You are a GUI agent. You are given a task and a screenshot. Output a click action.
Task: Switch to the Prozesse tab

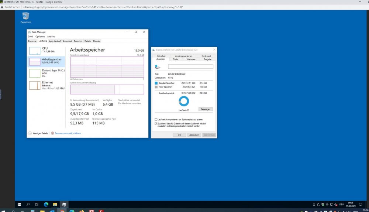(x=32, y=41)
